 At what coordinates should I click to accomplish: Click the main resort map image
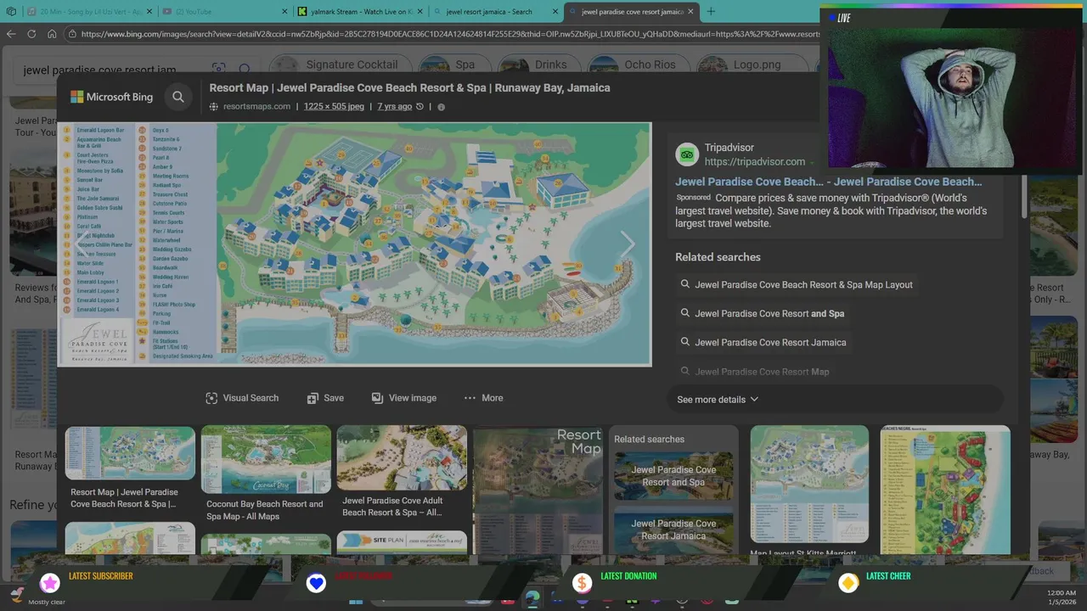point(354,244)
